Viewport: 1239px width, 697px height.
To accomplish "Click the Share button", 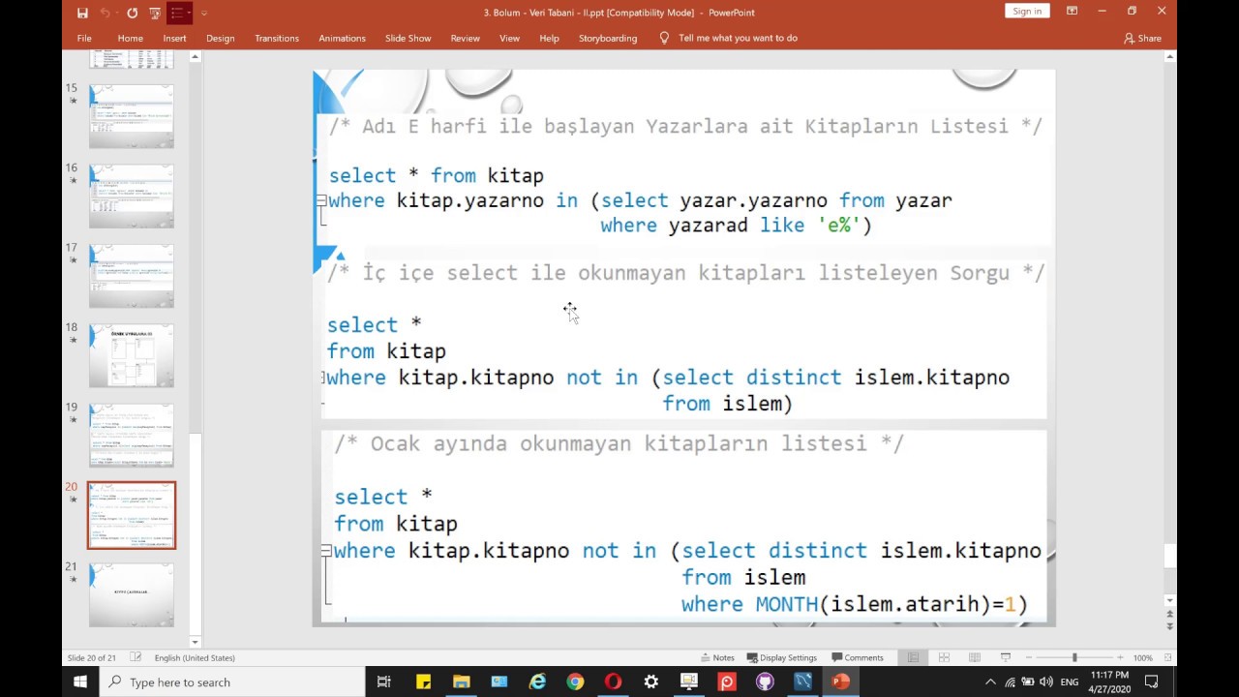I will pos(1142,38).
